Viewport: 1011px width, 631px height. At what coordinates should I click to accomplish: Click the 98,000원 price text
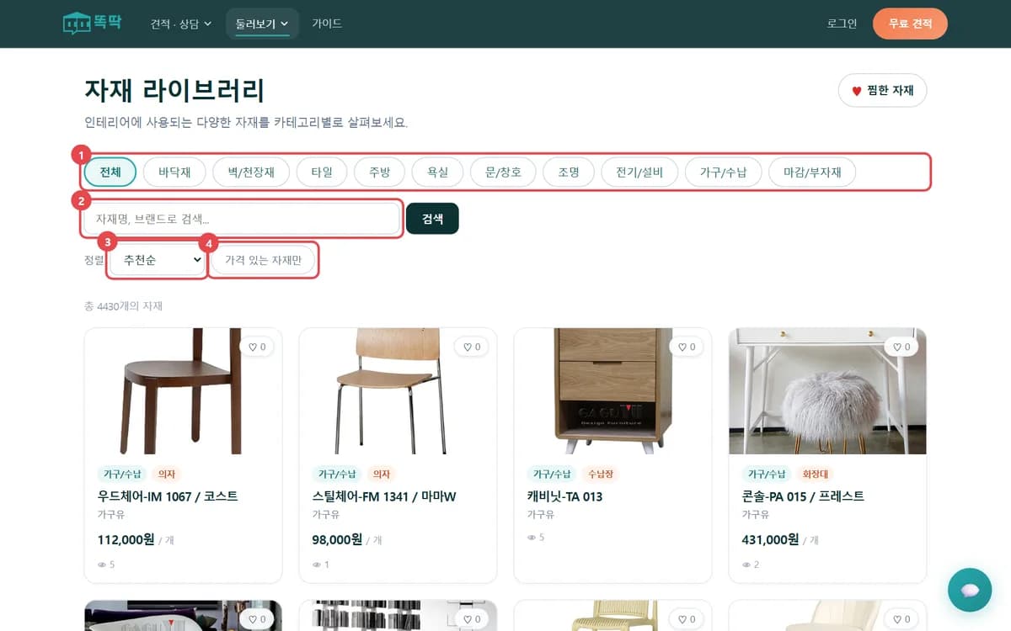tap(337, 539)
